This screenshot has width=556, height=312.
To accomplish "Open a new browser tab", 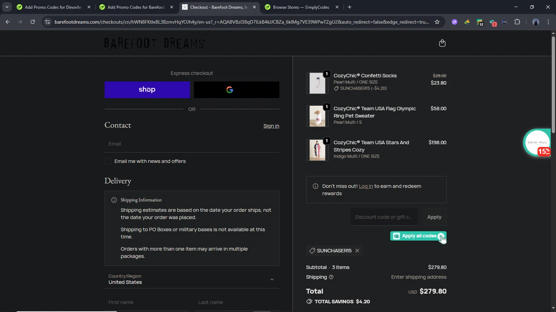I will pos(350,7).
